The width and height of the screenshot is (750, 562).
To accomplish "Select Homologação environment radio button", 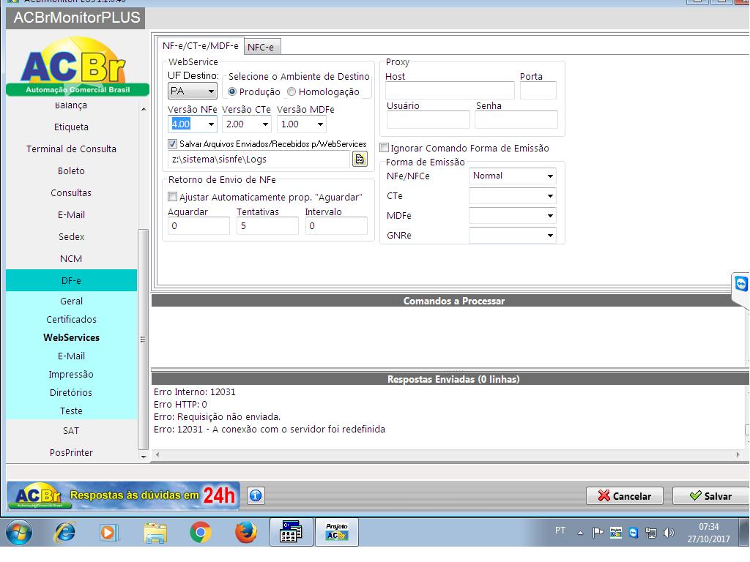I will (x=292, y=91).
